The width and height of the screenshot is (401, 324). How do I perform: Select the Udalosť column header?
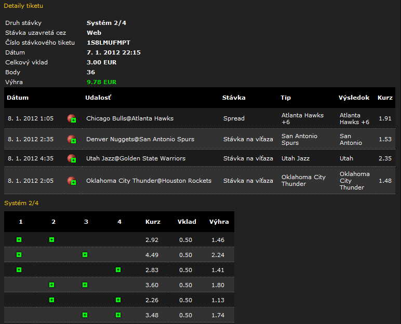click(x=98, y=98)
